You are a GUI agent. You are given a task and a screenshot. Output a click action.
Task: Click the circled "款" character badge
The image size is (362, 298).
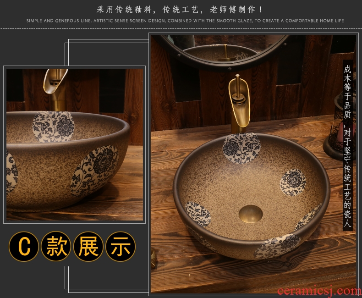click(x=56, y=246)
